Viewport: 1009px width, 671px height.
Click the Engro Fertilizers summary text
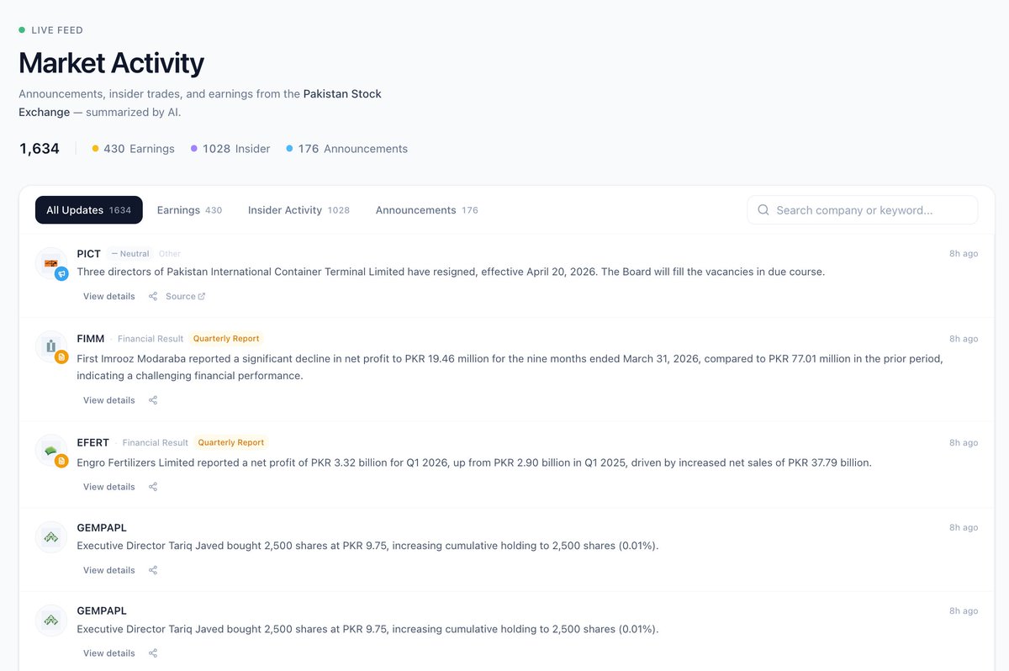click(474, 462)
